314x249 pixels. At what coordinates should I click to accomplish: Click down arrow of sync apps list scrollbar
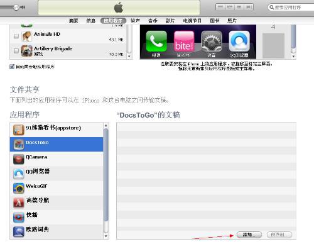(129, 56)
